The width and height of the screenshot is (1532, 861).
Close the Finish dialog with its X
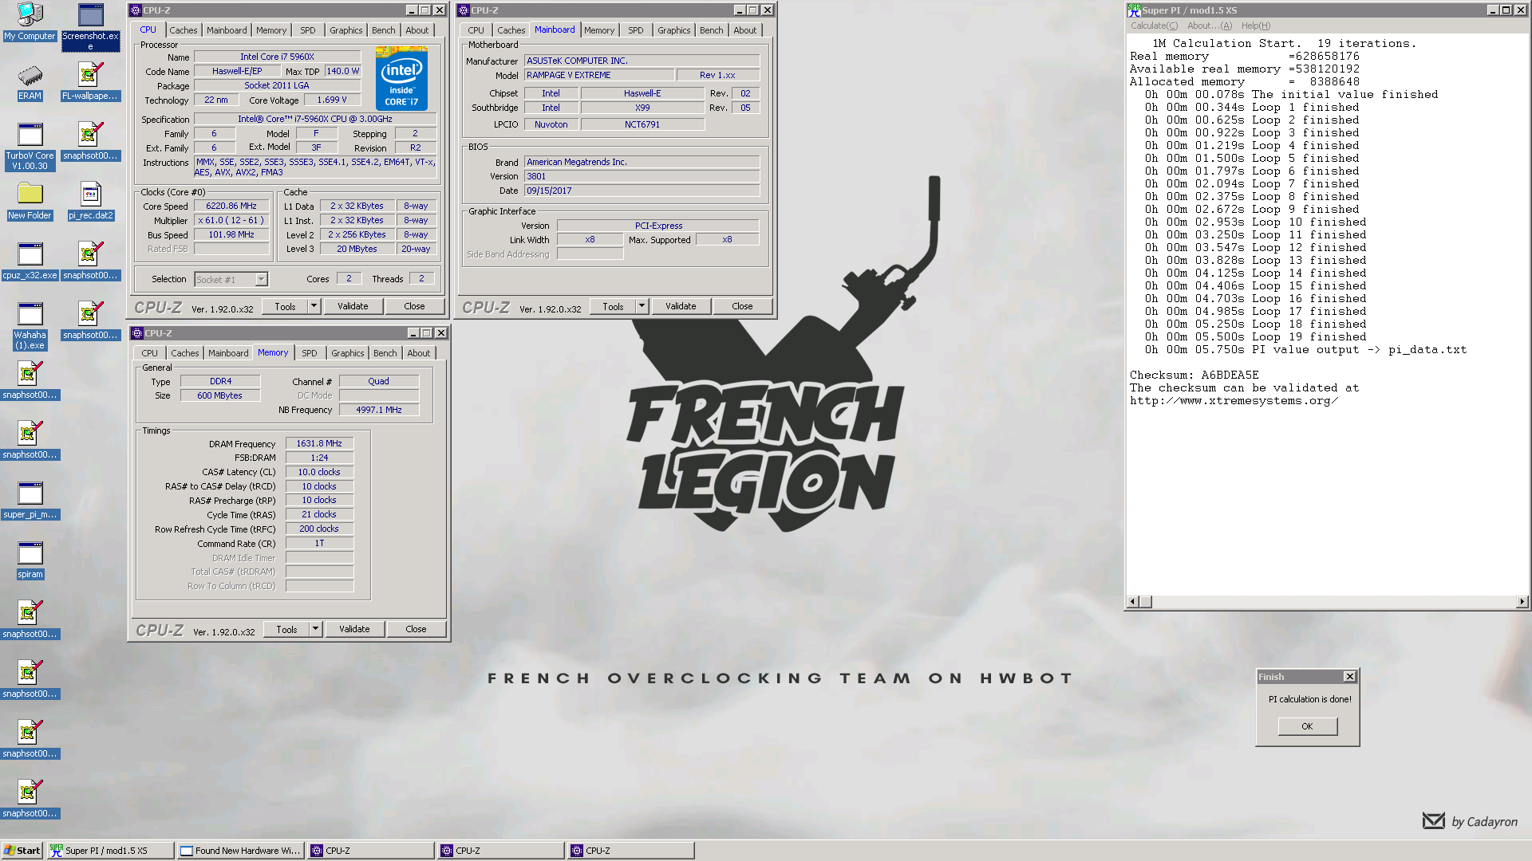[1350, 677]
